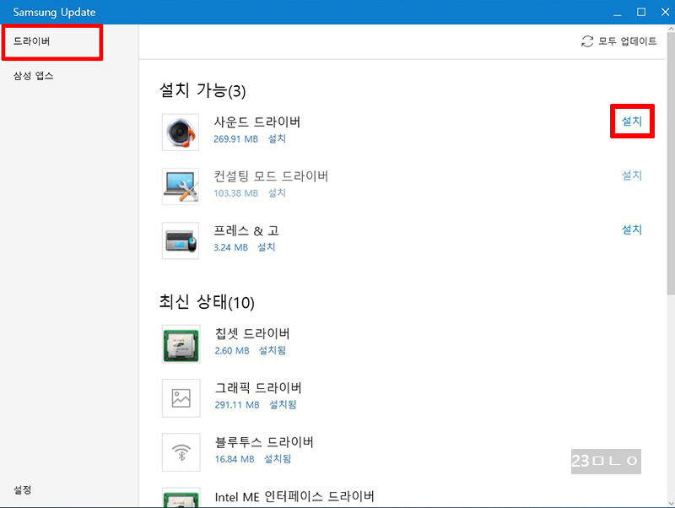Click the 설치 link beside 103.38 MB
Viewport: 675px width, 508px height.
[x=277, y=193]
